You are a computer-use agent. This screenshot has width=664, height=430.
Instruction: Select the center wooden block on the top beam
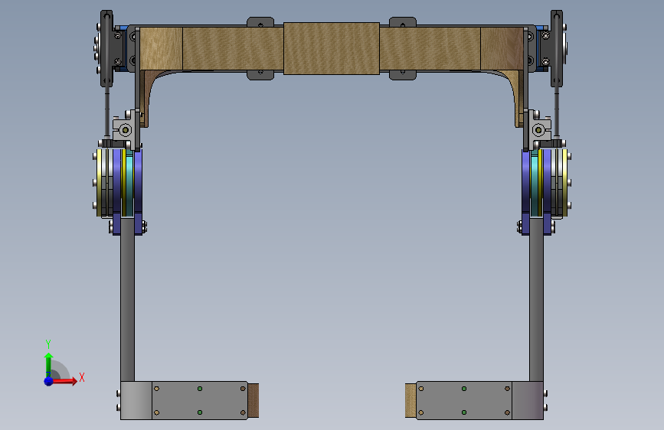coord(331,49)
